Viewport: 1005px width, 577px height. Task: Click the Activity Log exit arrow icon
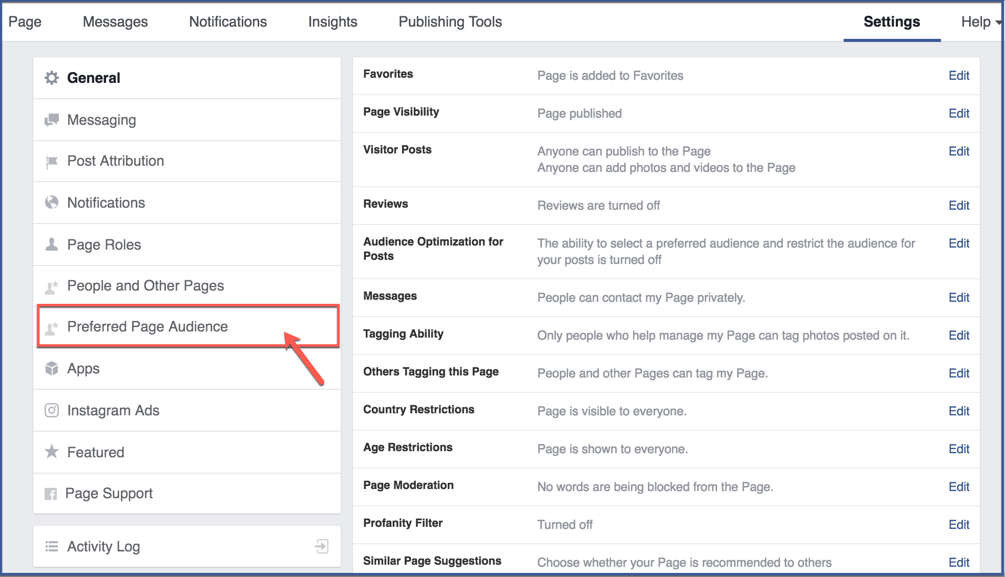coord(322,546)
